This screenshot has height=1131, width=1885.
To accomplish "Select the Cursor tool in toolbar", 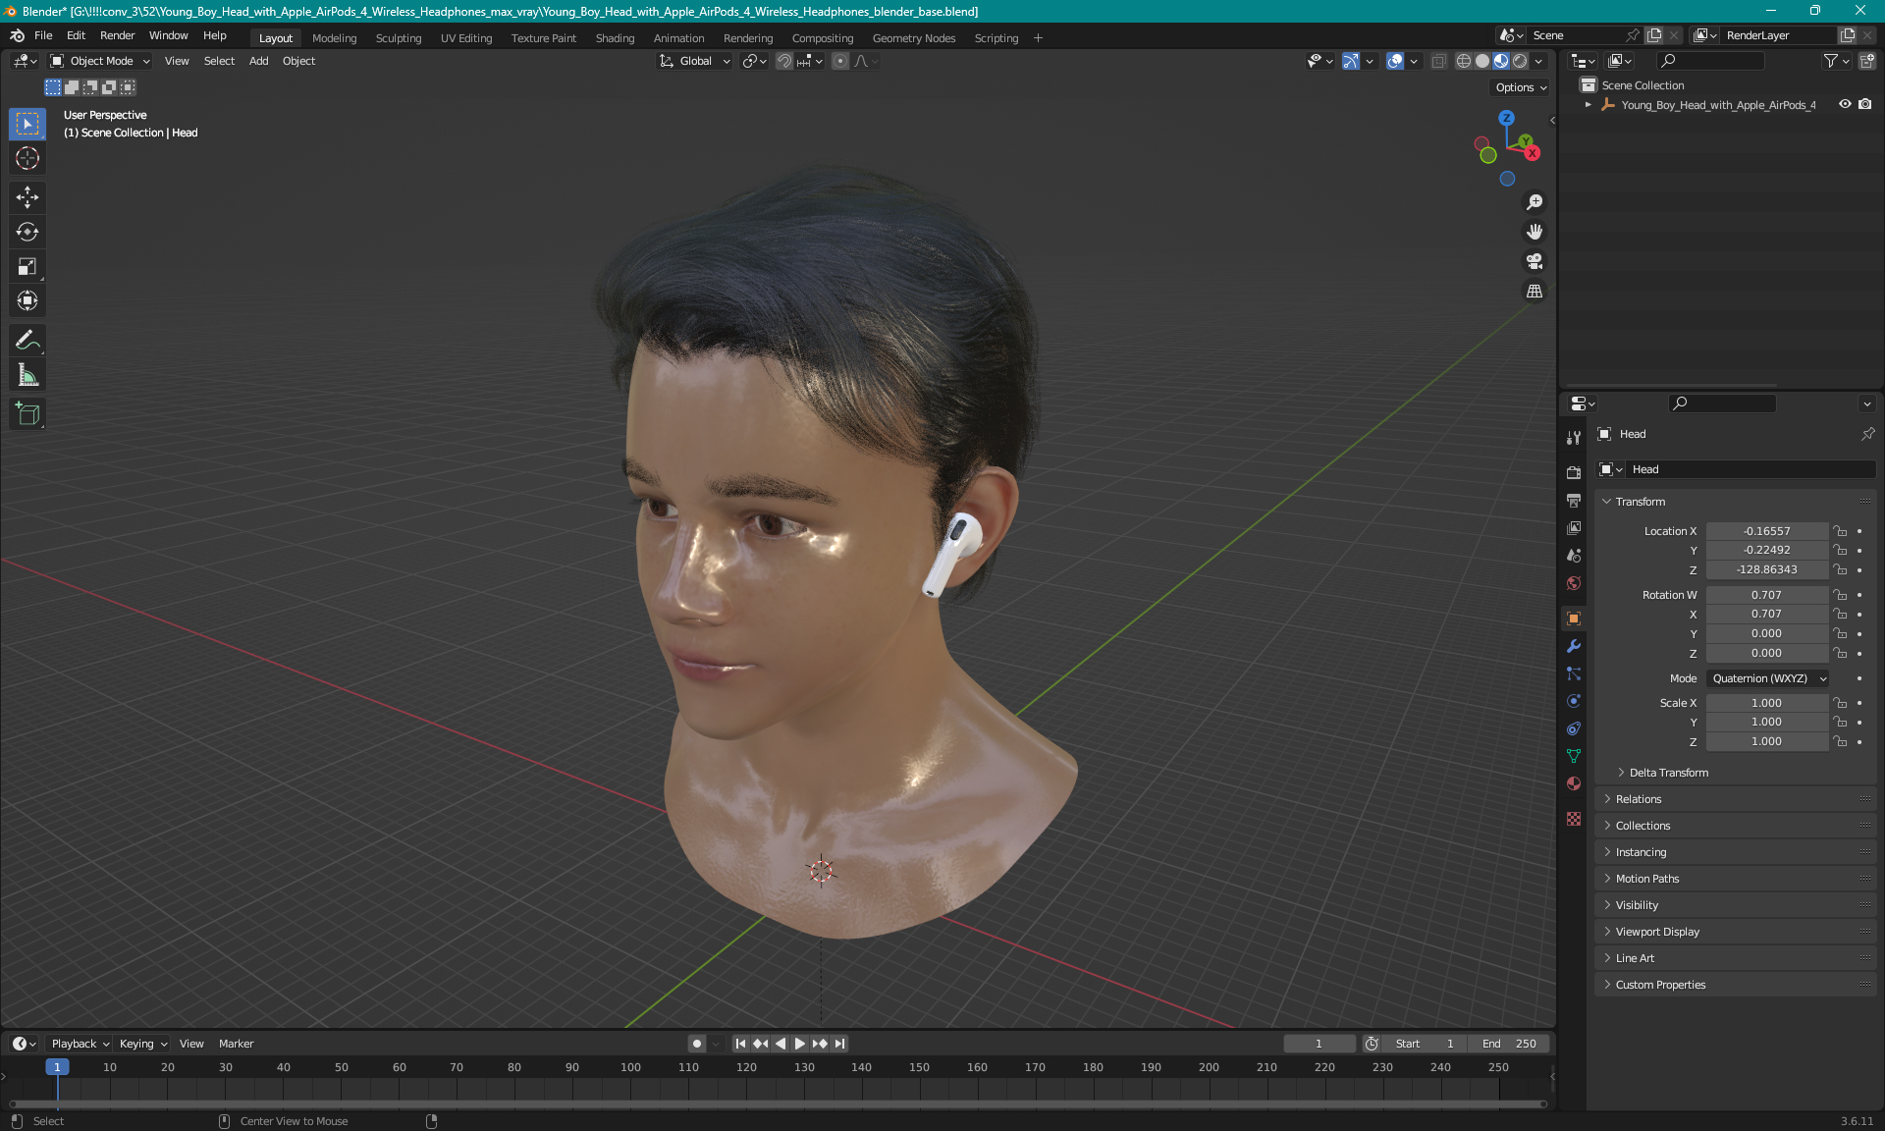I will (x=27, y=158).
